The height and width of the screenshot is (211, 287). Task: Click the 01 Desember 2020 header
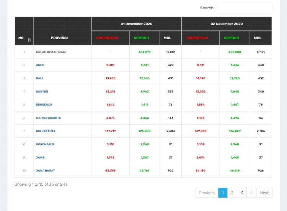tap(136, 24)
